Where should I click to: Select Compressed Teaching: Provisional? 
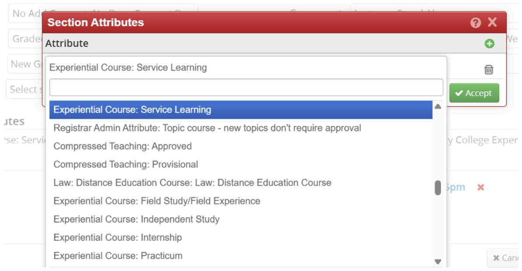(126, 165)
